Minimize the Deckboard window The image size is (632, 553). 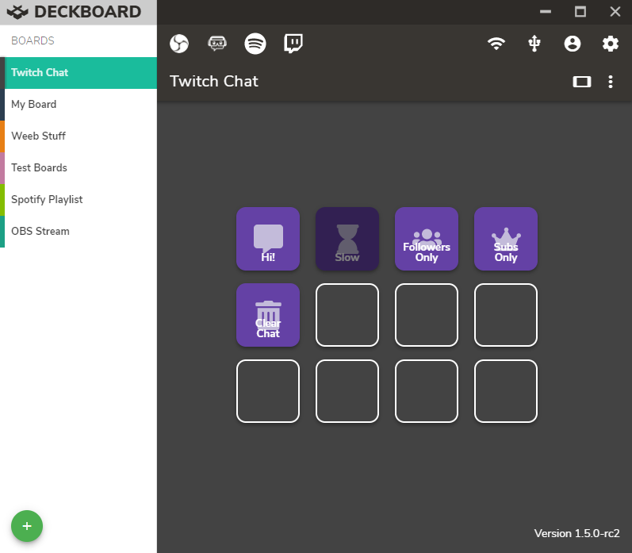click(546, 12)
